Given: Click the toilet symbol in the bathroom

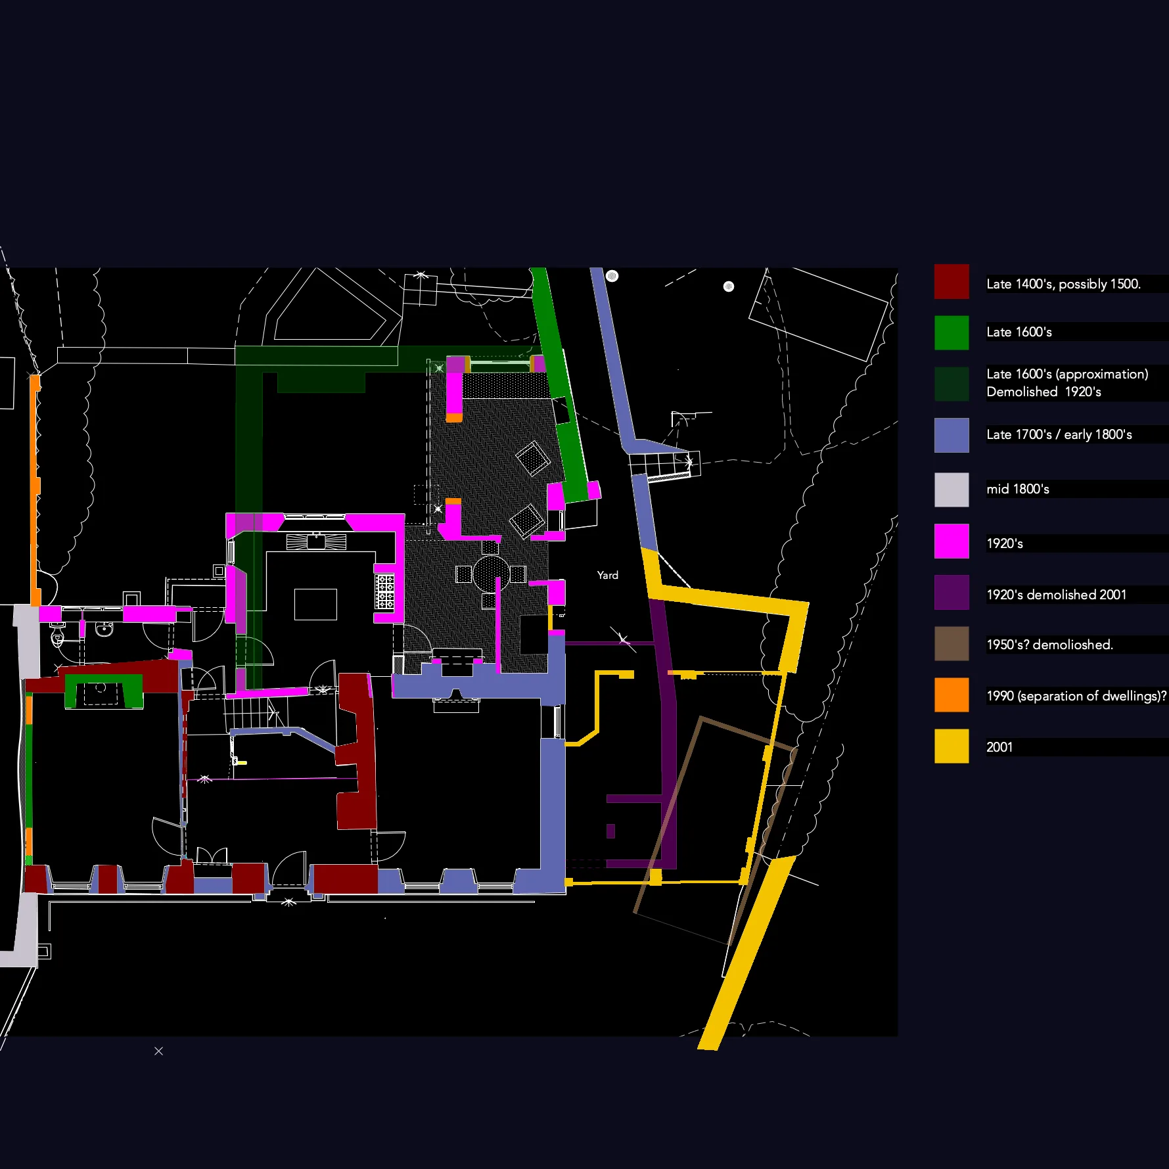Looking at the screenshot, I should click(x=58, y=634).
